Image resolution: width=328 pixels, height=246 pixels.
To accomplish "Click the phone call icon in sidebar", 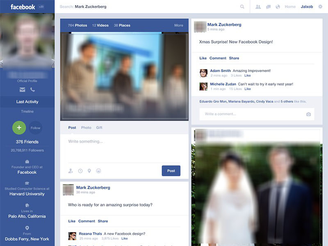I will [x=33, y=90].
